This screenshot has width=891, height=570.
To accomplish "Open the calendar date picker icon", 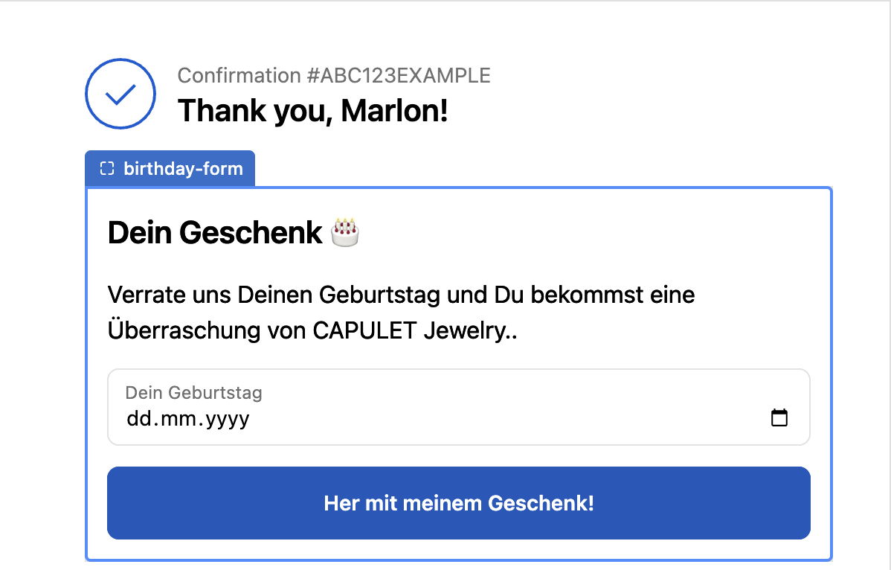I will pos(779,417).
